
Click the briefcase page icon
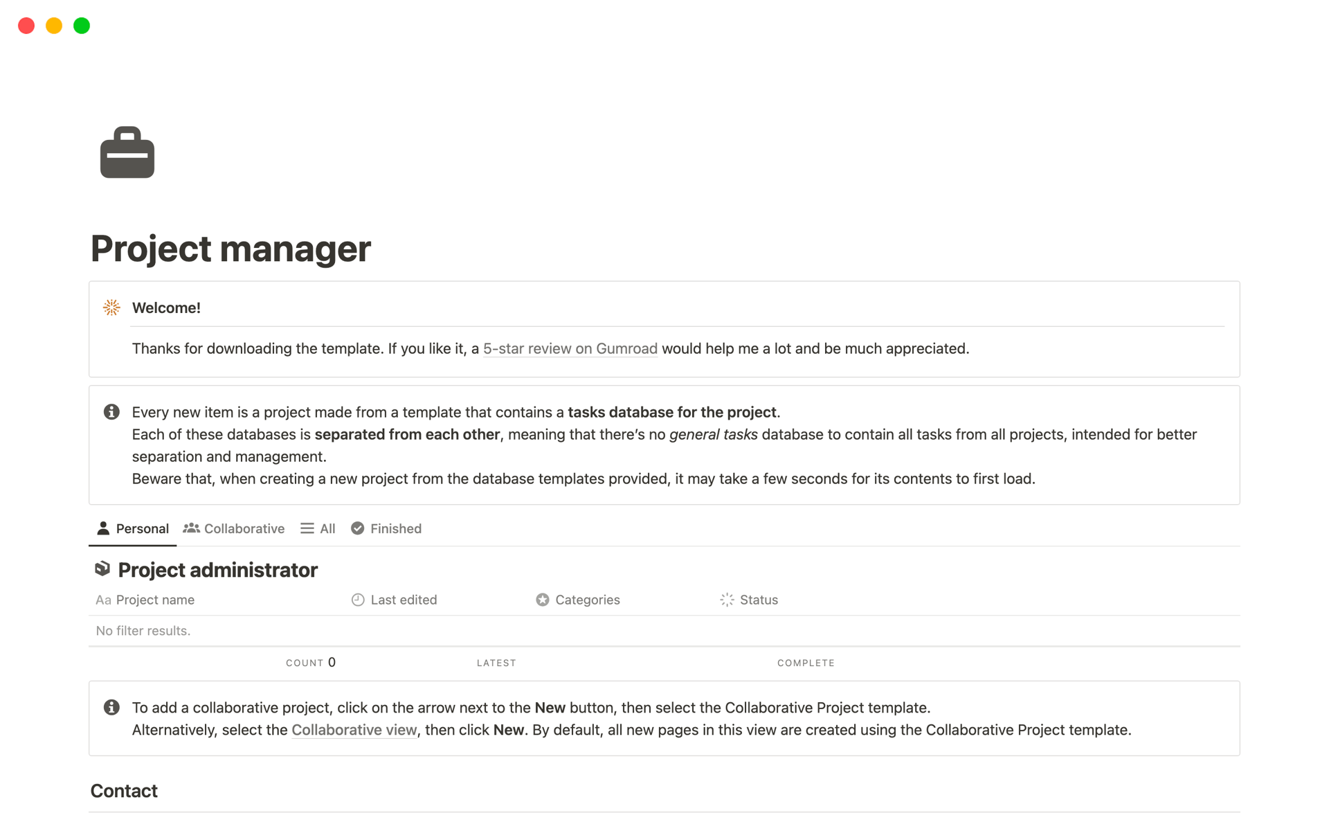pyautogui.click(x=127, y=153)
